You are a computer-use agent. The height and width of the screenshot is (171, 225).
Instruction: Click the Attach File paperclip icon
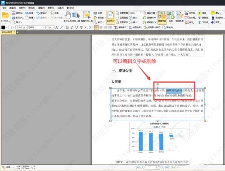[213, 18]
